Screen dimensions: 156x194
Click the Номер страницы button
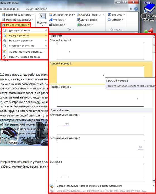pos(16,25)
